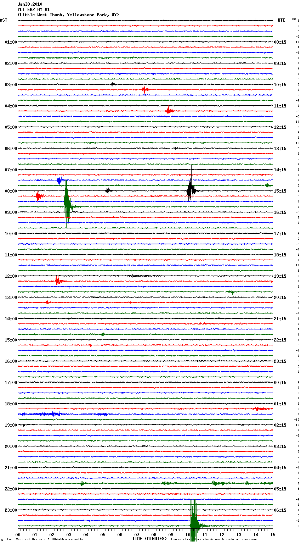The height and width of the screenshot is (544, 301).
Task: Click the 00 minute axis tick label
Action: coord(18,534)
